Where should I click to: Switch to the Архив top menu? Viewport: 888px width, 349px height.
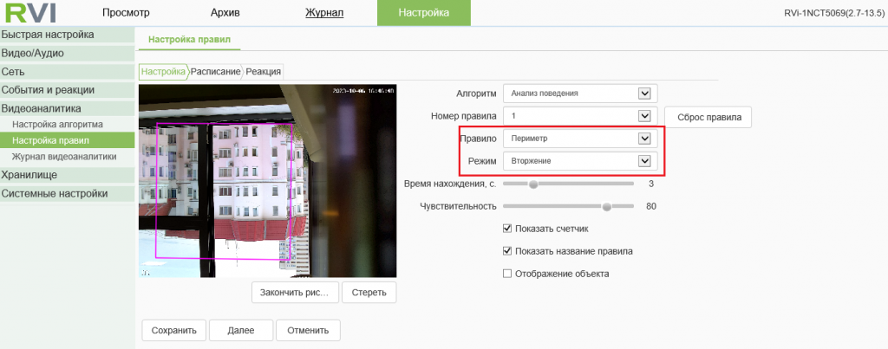[x=225, y=13]
